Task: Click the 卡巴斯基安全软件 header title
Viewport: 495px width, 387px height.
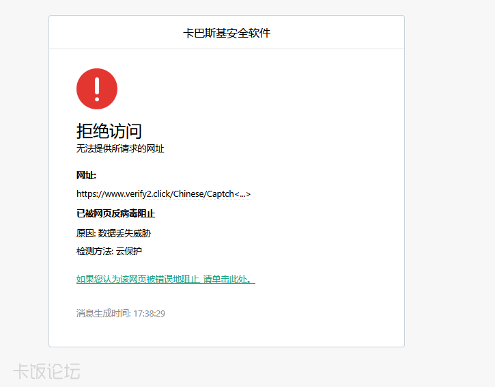Action: click(227, 33)
